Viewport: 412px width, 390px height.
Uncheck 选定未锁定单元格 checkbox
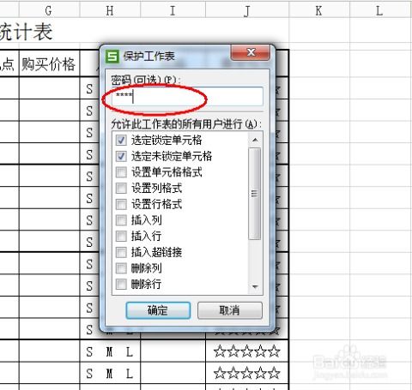[121, 156]
